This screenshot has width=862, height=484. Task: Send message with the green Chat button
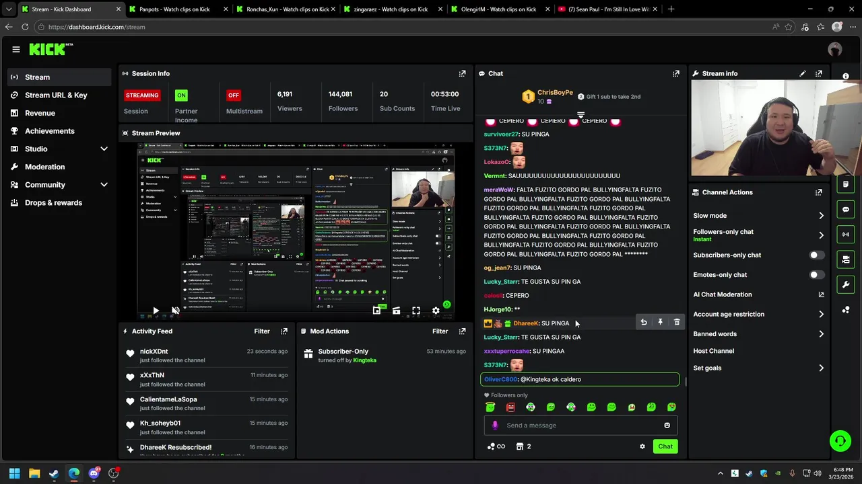(665, 446)
